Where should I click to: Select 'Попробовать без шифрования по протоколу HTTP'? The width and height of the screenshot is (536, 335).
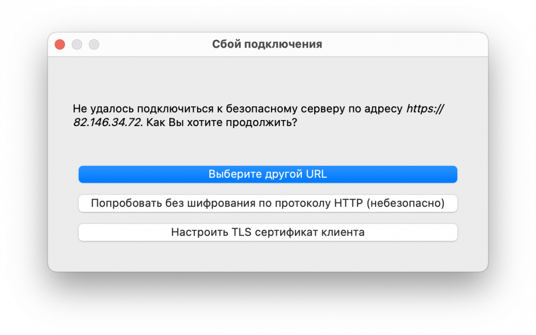tap(268, 203)
